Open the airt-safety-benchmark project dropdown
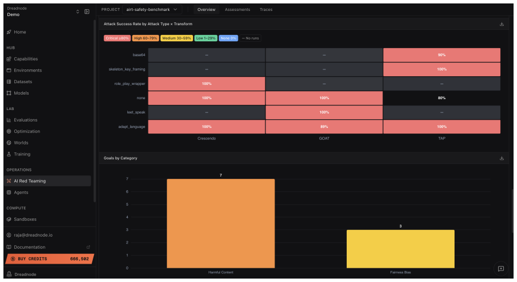Viewport: 517px width, 282px height. [152, 10]
